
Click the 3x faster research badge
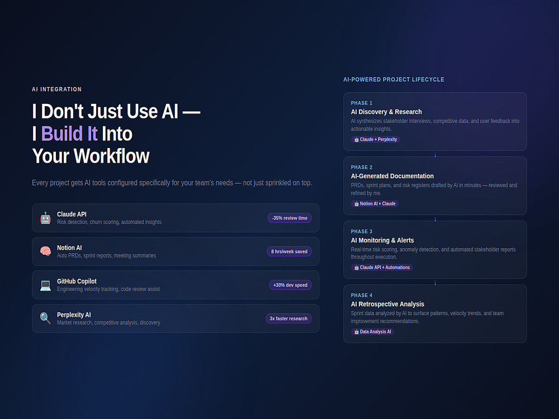click(x=288, y=318)
